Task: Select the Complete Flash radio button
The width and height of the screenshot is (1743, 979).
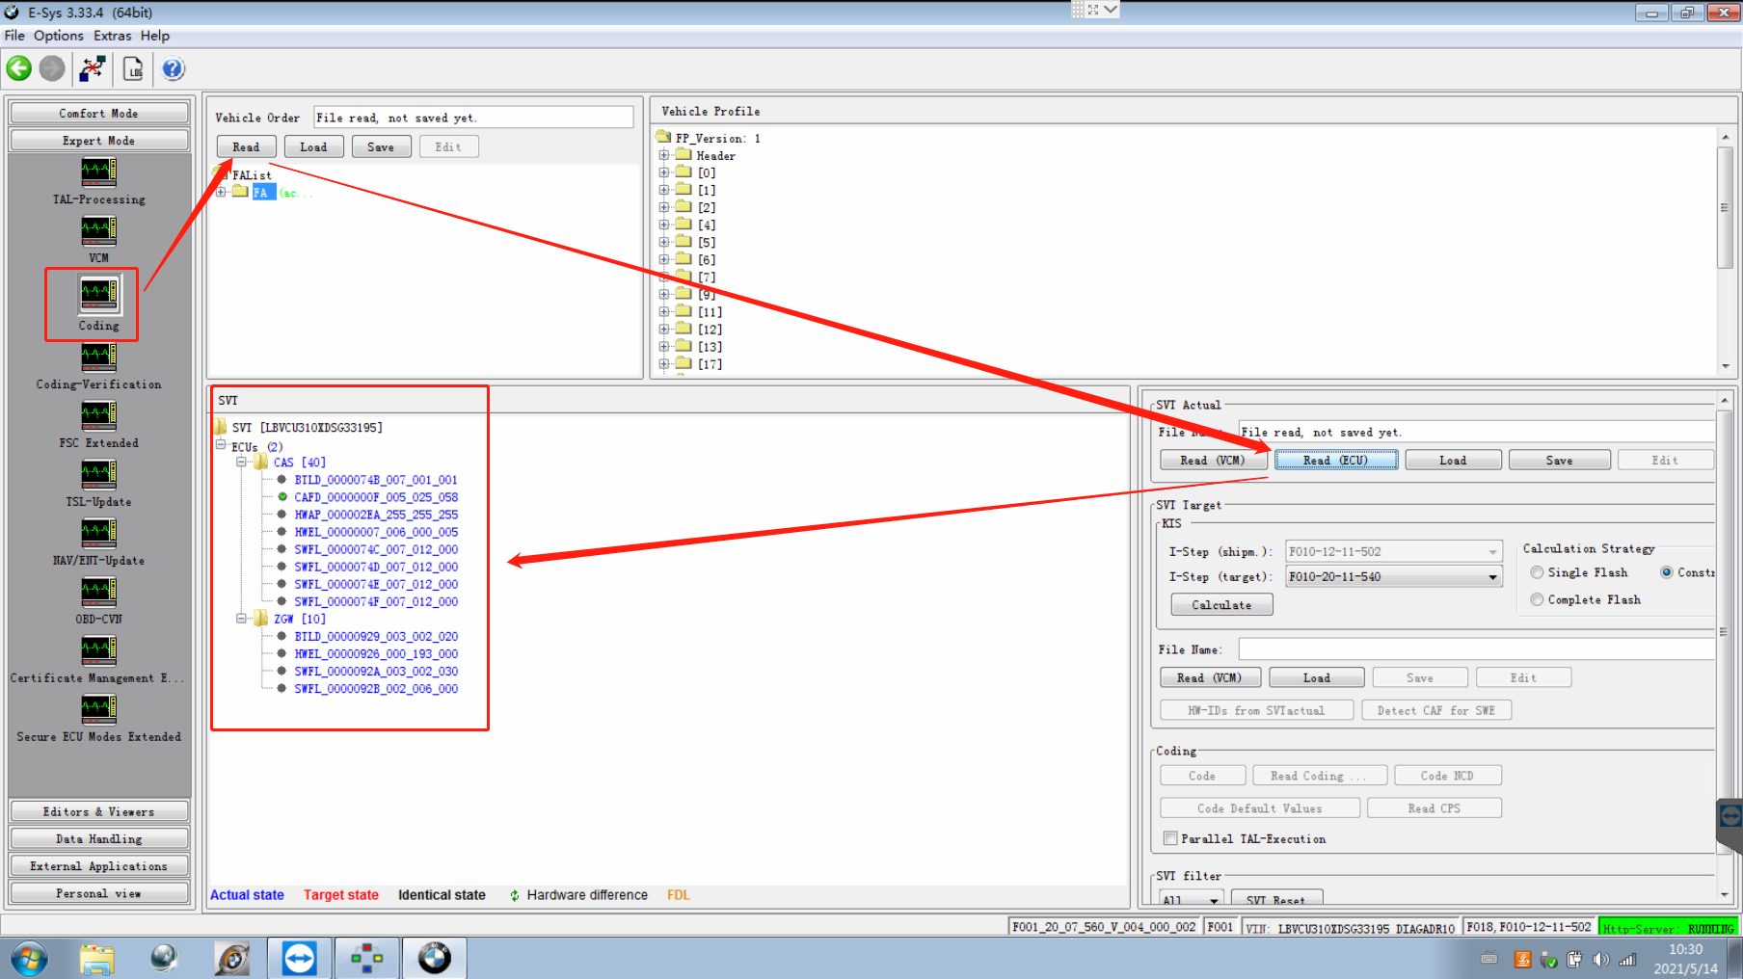Action: point(1537,599)
